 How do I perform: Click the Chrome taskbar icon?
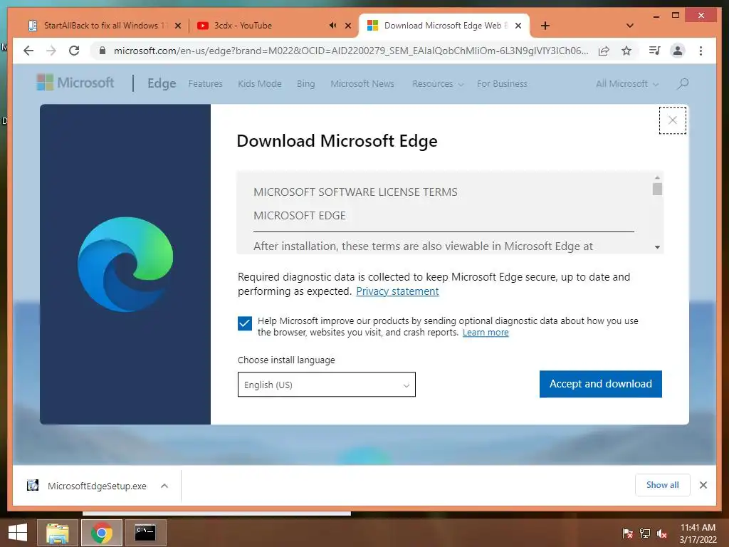pos(102,533)
